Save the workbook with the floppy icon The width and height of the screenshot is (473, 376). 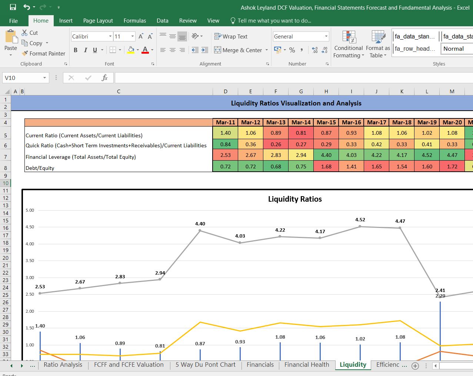[x=13, y=7]
